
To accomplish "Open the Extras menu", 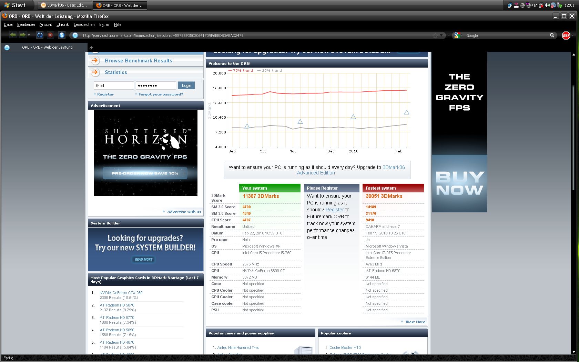I will tap(104, 24).
